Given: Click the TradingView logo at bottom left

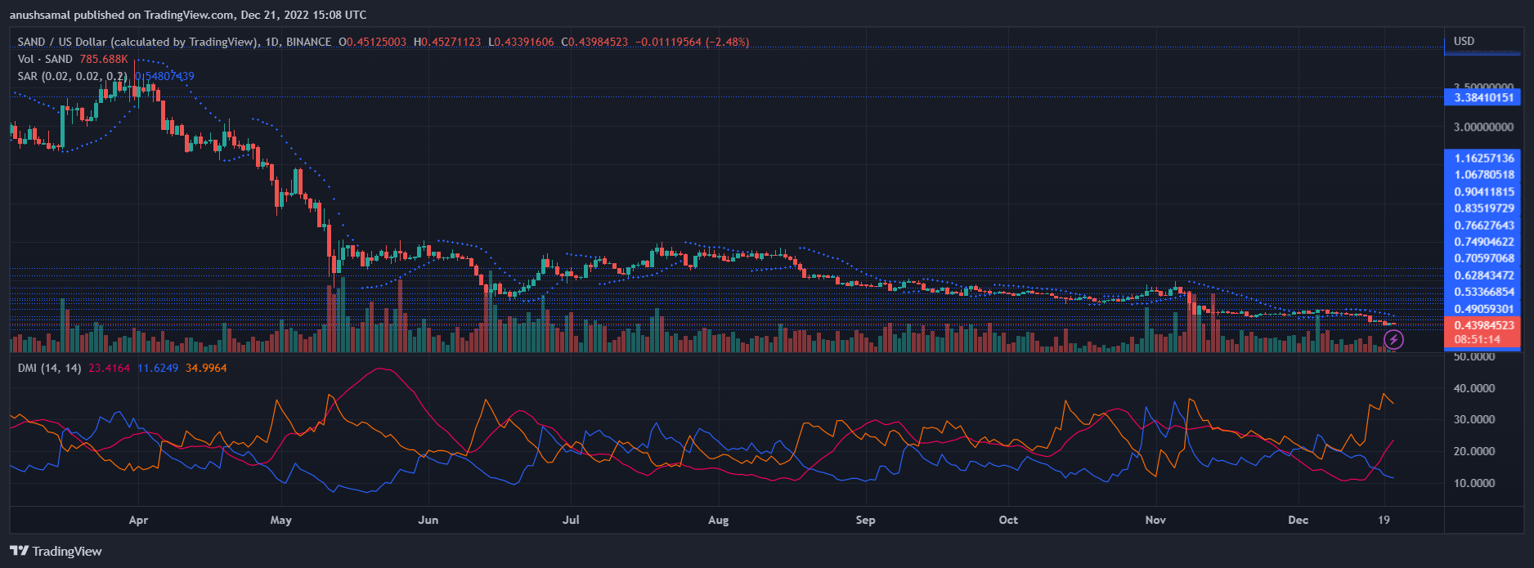Looking at the screenshot, I should [56, 551].
